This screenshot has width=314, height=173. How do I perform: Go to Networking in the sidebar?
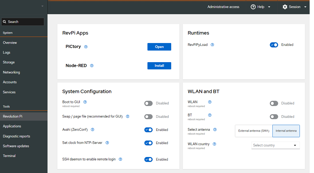[x=11, y=72]
